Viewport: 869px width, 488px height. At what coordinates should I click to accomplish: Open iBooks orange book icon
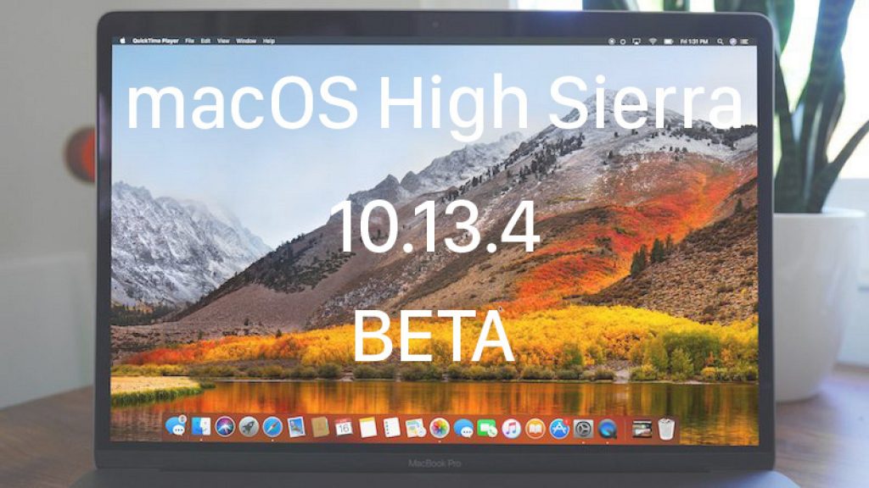tap(535, 429)
